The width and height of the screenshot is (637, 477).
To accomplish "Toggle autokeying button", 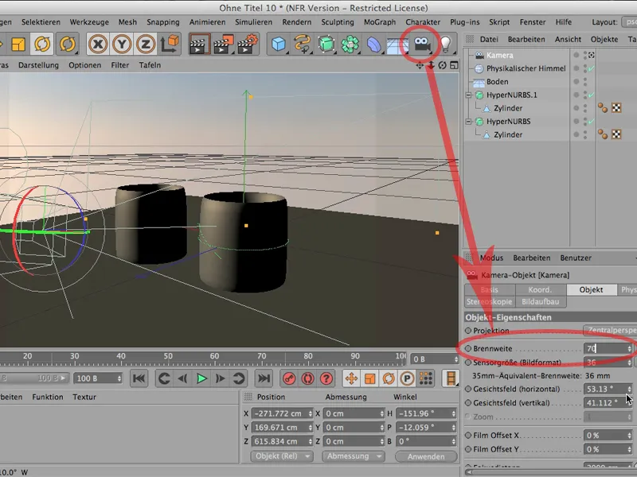I will (x=307, y=378).
